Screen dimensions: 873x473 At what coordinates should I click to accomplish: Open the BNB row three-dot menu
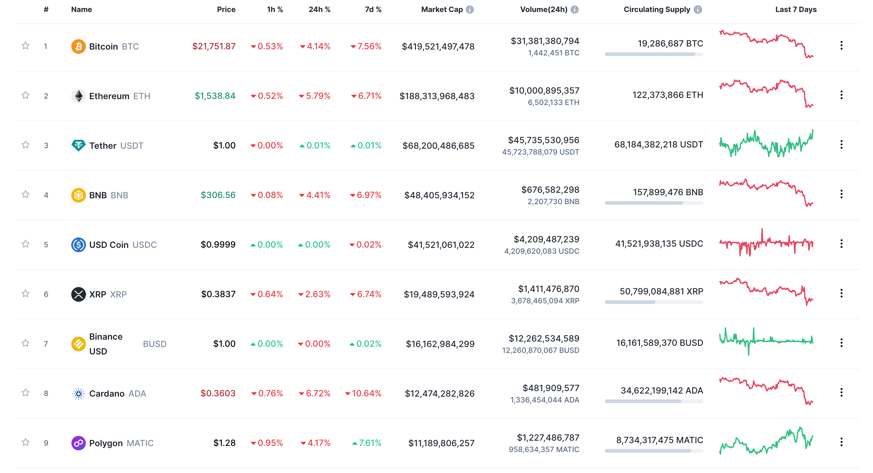point(841,194)
